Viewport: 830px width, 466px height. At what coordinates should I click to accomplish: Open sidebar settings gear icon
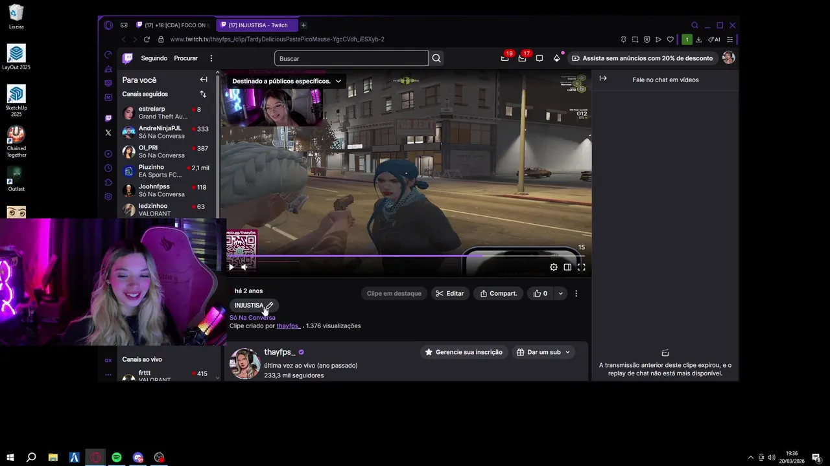[x=108, y=197]
